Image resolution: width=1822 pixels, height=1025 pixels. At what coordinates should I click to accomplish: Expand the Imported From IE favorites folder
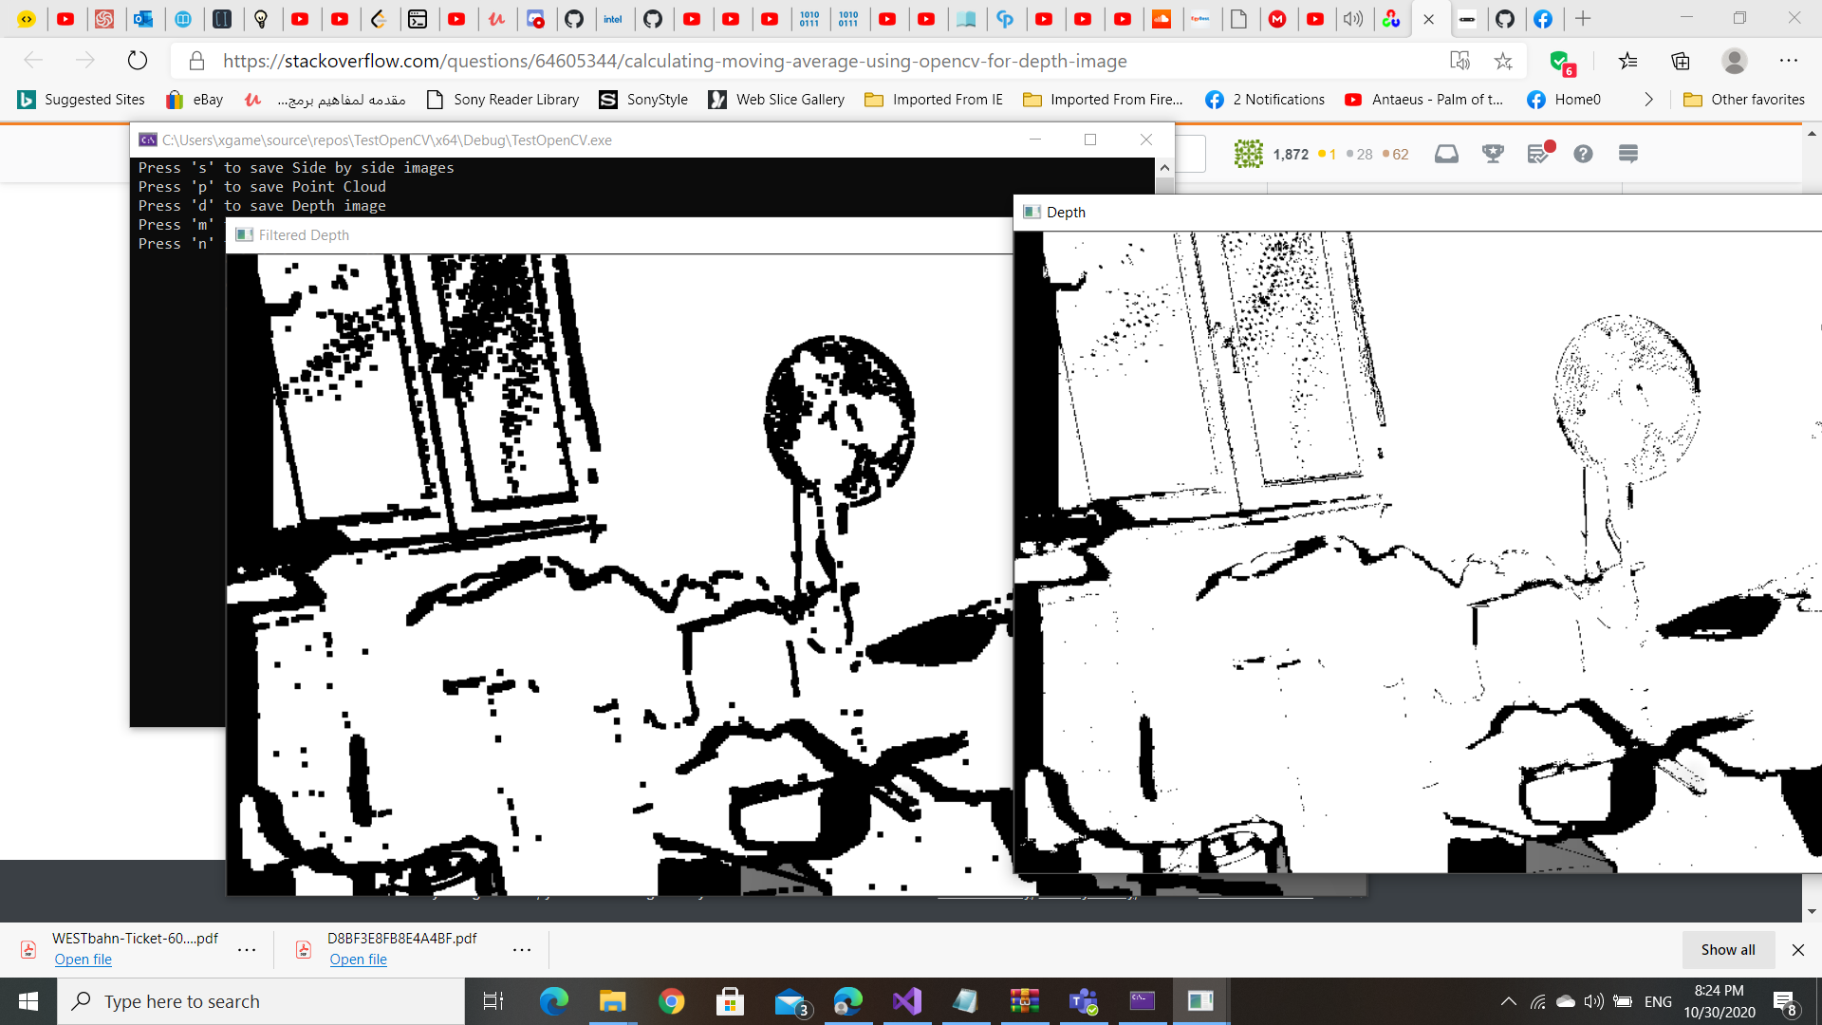click(934, 100)
